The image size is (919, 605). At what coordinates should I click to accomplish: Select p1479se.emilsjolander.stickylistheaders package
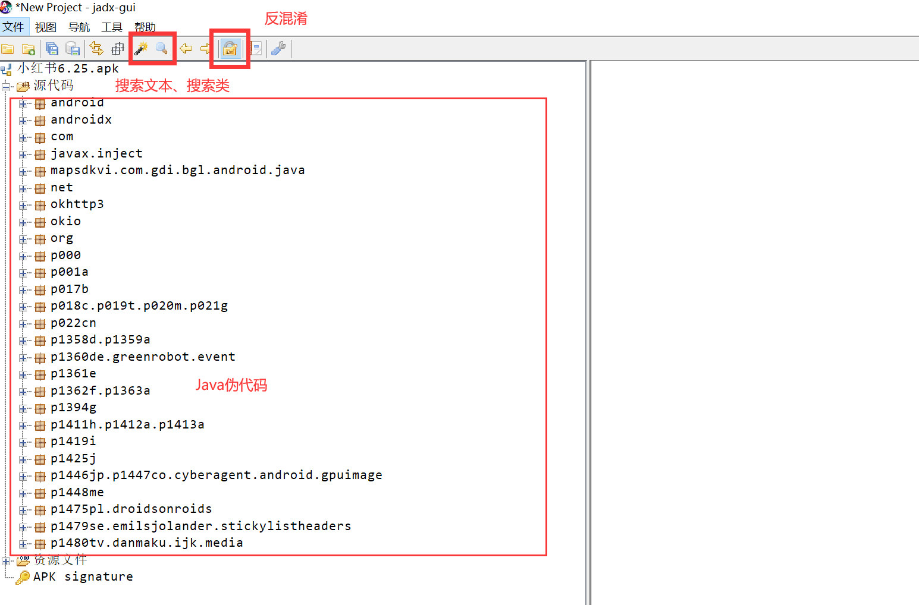pyautogui.click(x=201, y=527)
